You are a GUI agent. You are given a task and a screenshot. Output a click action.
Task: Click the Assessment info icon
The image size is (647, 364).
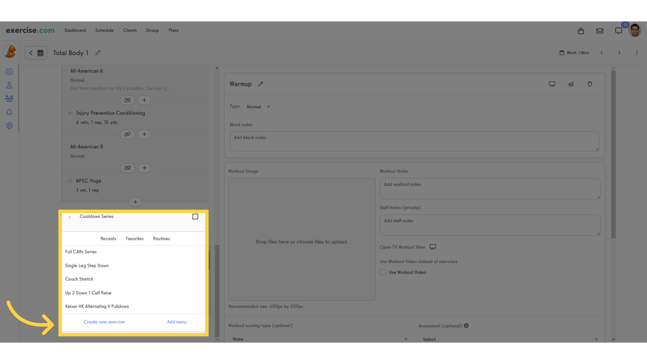coord(466,326)
